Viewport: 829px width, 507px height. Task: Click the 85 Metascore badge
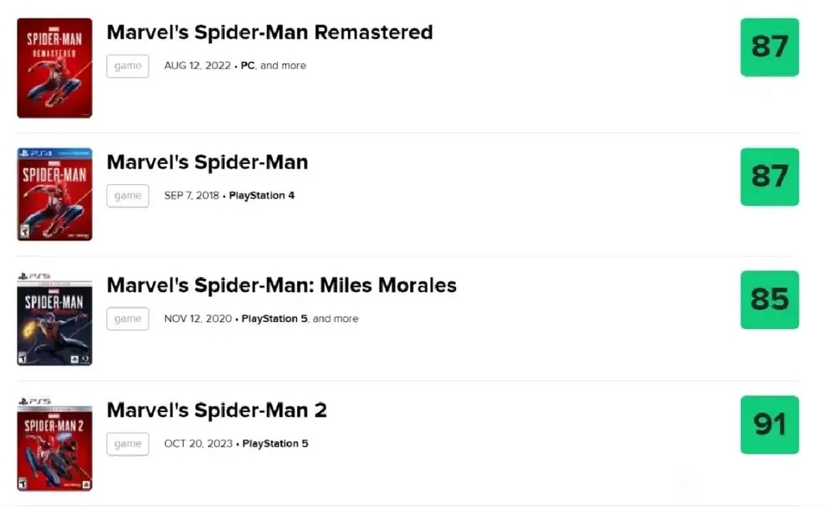[x=769, y=300]
